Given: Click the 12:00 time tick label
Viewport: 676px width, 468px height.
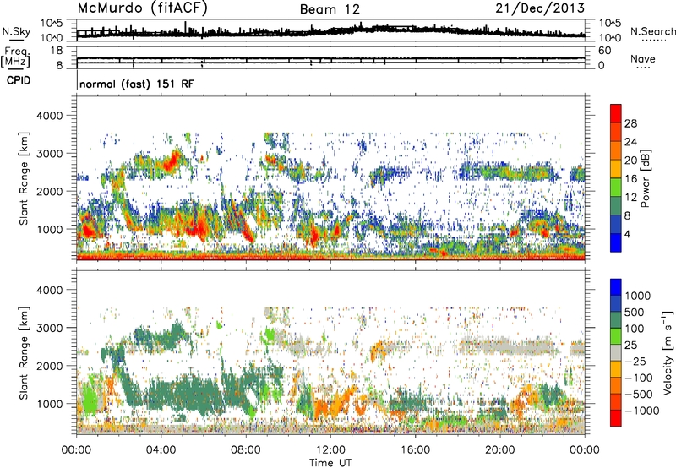Looking at the screenshot, I should pos(330,450).
